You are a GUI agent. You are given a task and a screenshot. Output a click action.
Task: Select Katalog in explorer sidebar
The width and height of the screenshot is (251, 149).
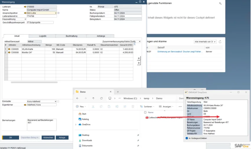click(x=84, y=119)
